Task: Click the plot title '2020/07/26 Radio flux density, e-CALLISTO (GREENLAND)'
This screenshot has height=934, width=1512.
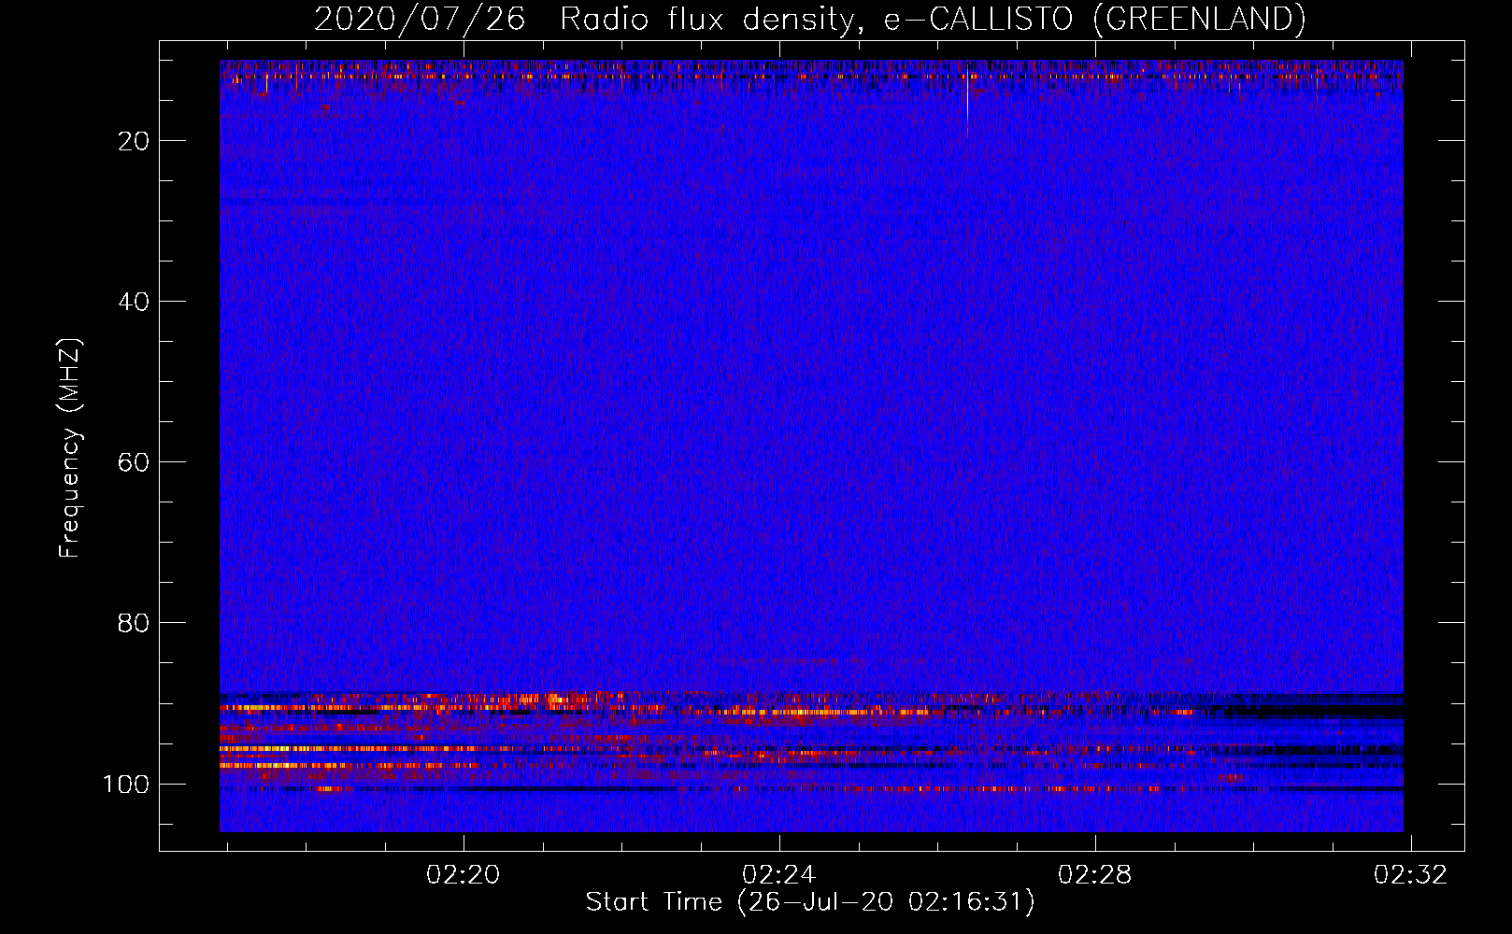Action: [810, 19]
